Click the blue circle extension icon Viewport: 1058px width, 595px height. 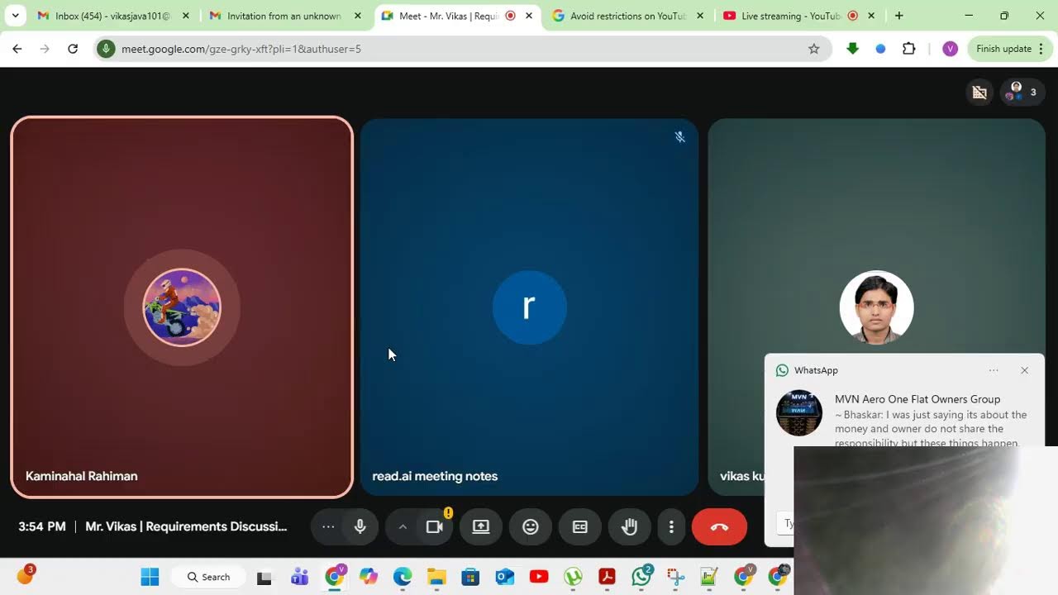point(880,49)
